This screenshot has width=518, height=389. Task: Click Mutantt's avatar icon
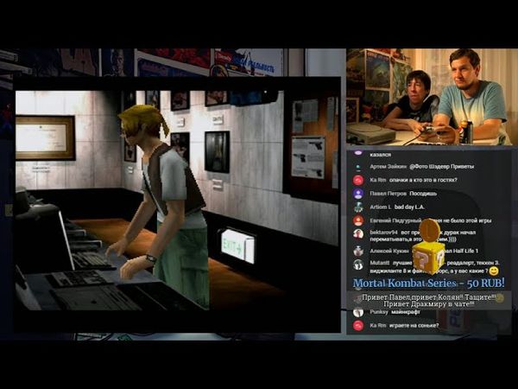[x=358, y=265]
